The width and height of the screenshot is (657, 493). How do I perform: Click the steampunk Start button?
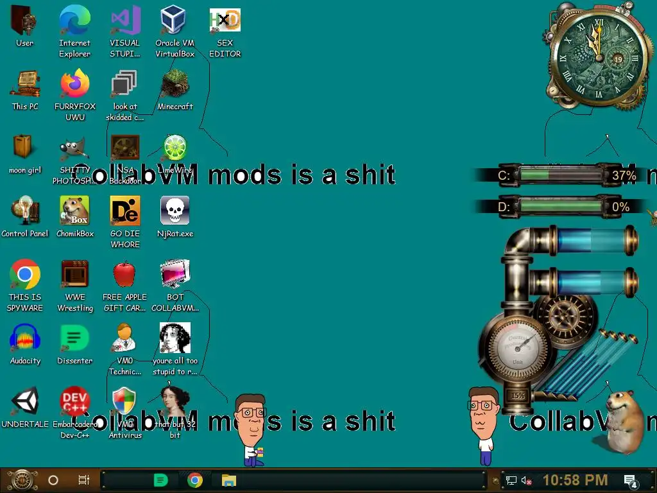[x=22, y=480]
